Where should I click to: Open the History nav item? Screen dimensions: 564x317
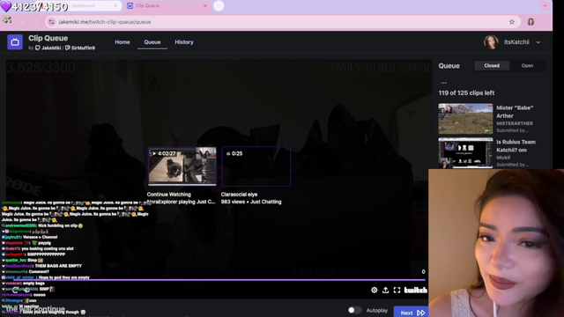click(184, 42)
